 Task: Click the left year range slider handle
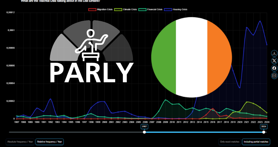coord(144,132)
